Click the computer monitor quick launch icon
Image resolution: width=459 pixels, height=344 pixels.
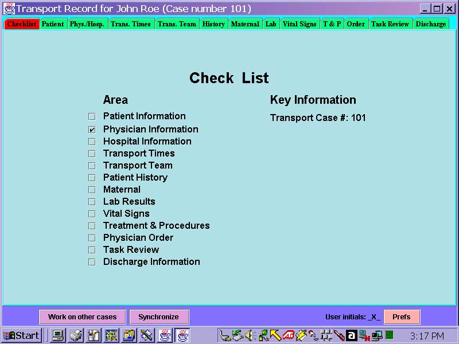pyautogui.click(x=58, y=335)
